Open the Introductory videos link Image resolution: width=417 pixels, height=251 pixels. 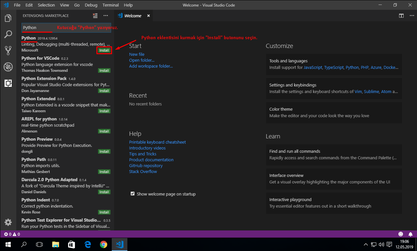(147, 148)
